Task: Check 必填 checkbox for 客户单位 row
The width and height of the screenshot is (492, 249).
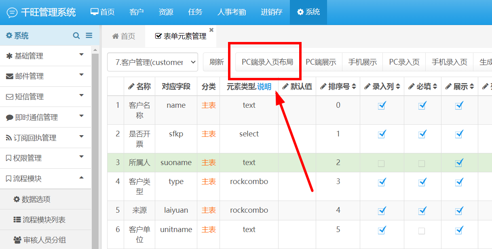Action: (422, 231)
